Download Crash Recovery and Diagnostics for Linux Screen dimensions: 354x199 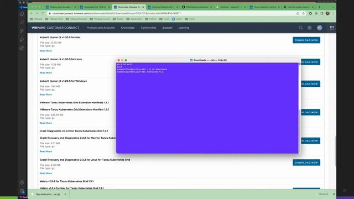point(306,163)
